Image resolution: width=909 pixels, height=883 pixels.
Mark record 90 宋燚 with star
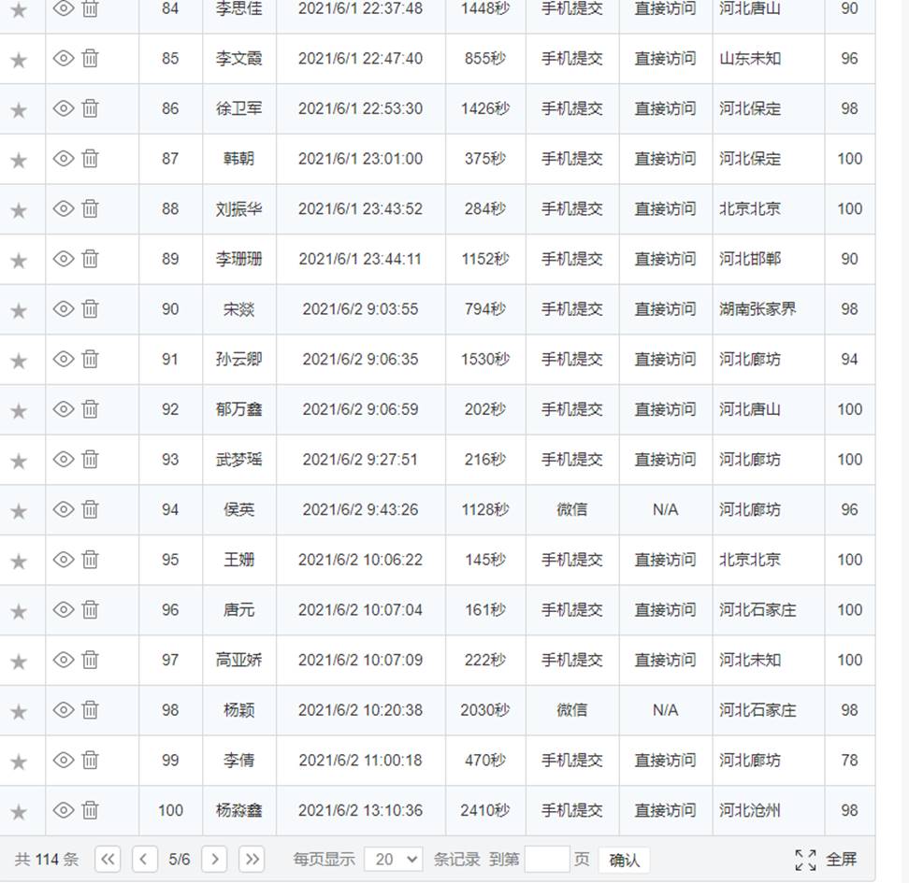point(19,310)
